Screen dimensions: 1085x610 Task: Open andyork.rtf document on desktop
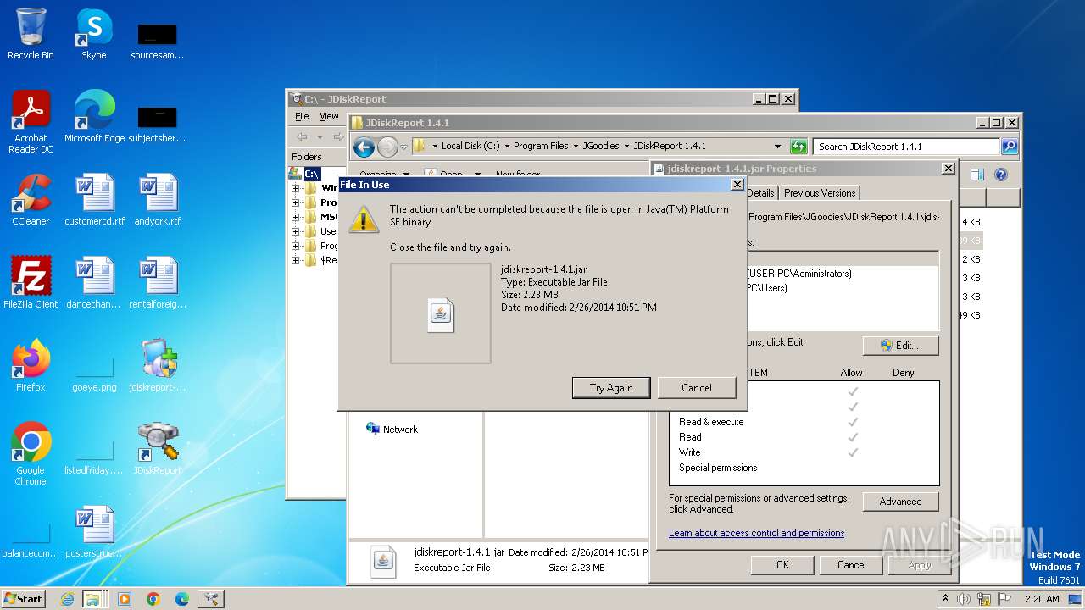coord(158,200)
